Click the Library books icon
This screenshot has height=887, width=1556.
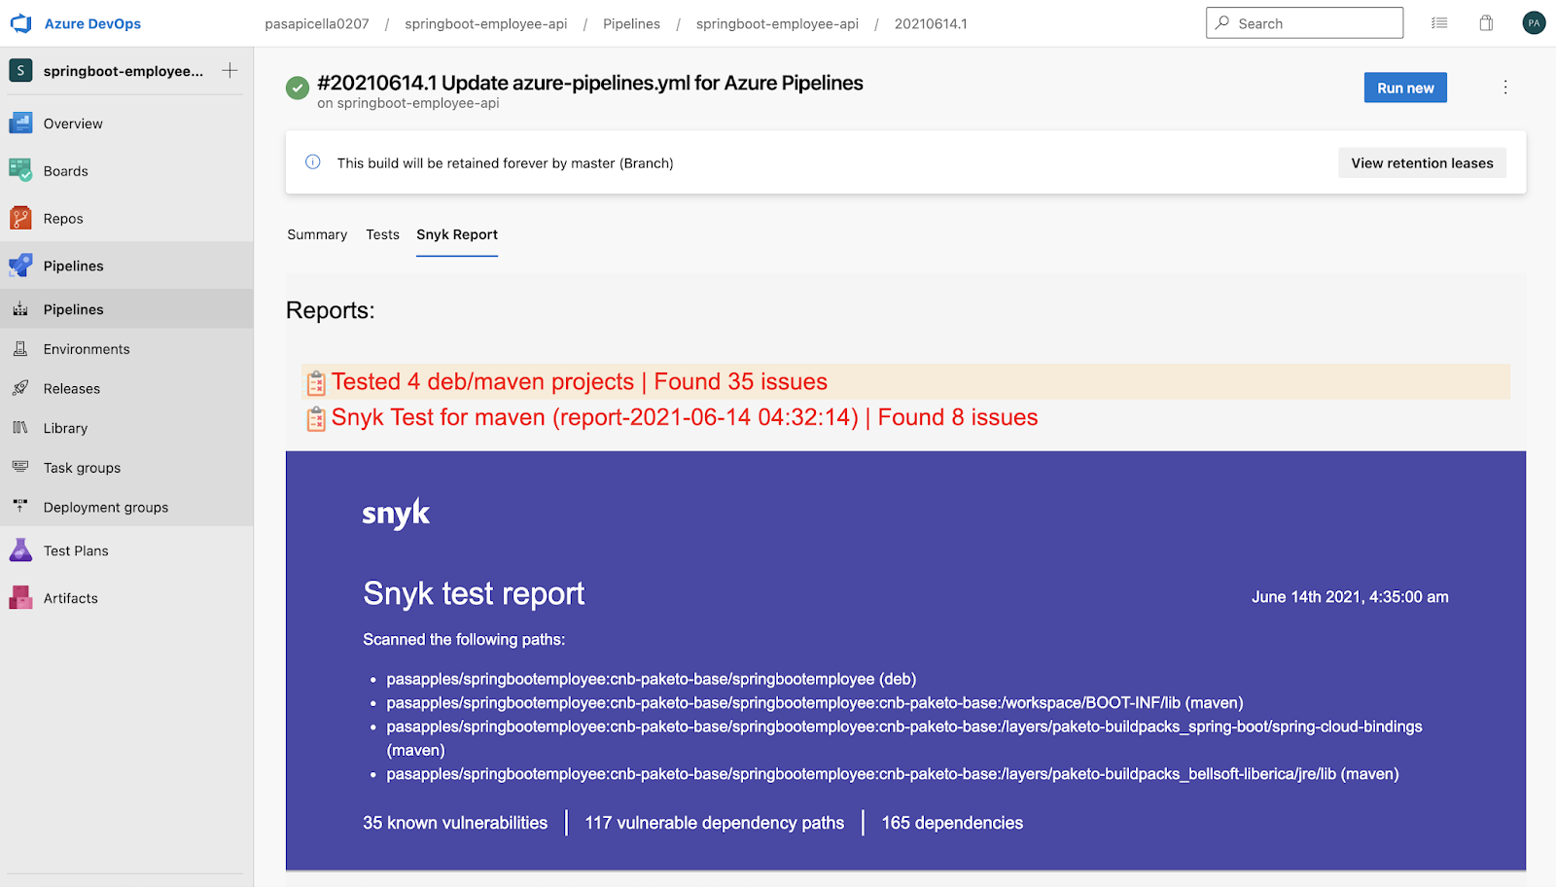[20, 428]
